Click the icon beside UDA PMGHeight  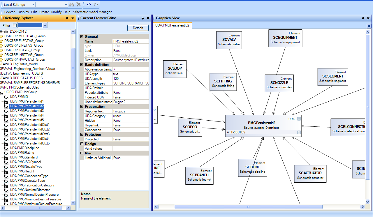click(x=6, y=171)
